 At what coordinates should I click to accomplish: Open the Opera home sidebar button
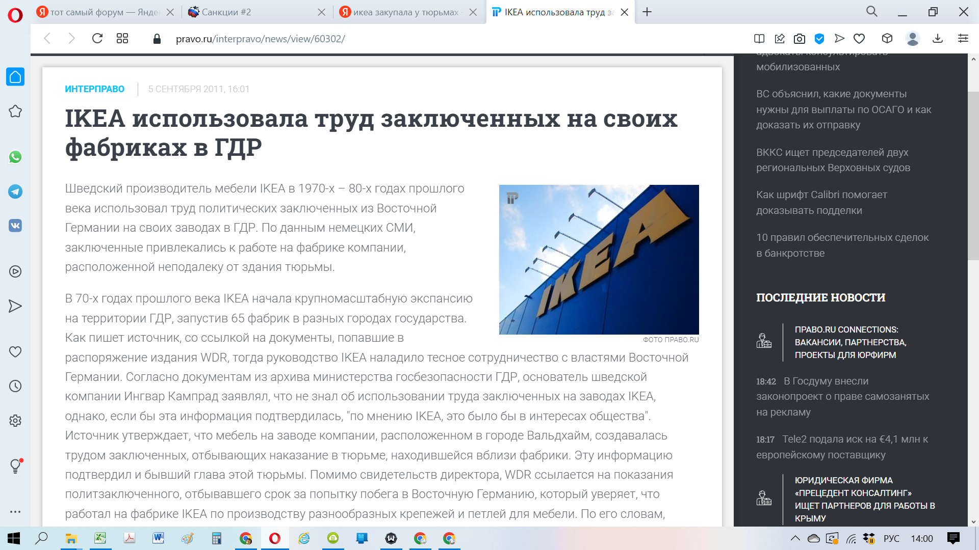click(x=15, y=77)
